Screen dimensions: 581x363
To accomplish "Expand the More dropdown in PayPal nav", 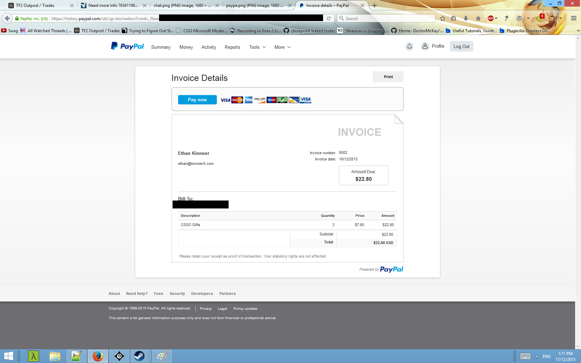I will (x=283, y=47).
